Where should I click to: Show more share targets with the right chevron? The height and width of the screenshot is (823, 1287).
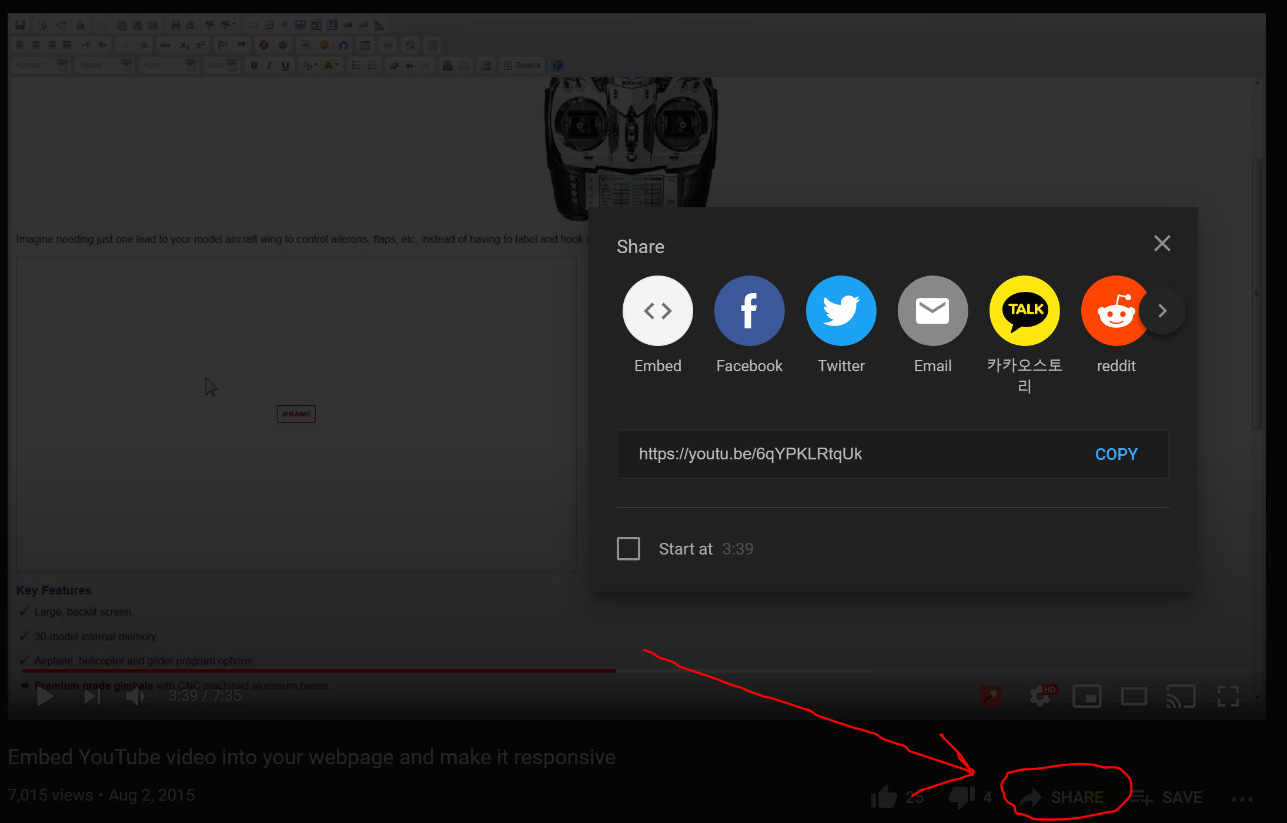tap(1162, 311)
